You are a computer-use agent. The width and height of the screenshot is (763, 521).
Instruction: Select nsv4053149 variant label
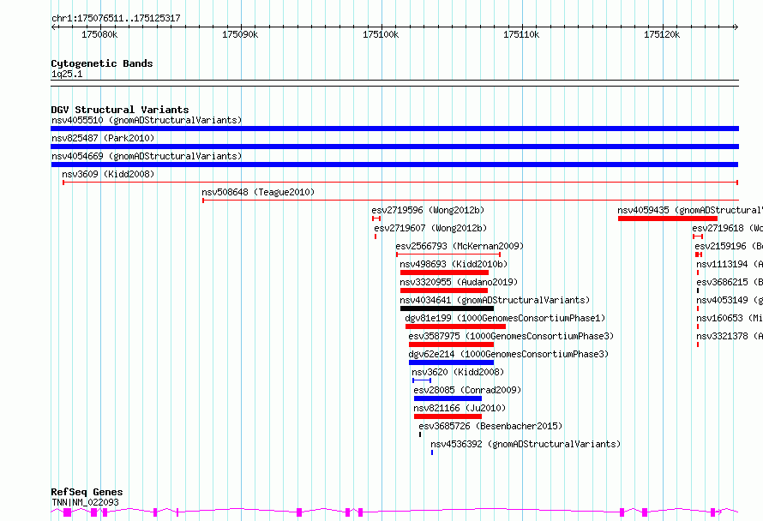730,300
